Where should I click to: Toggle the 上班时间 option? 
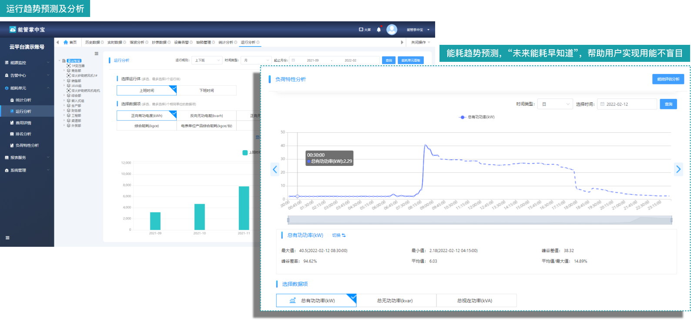(x=147, y=91)
